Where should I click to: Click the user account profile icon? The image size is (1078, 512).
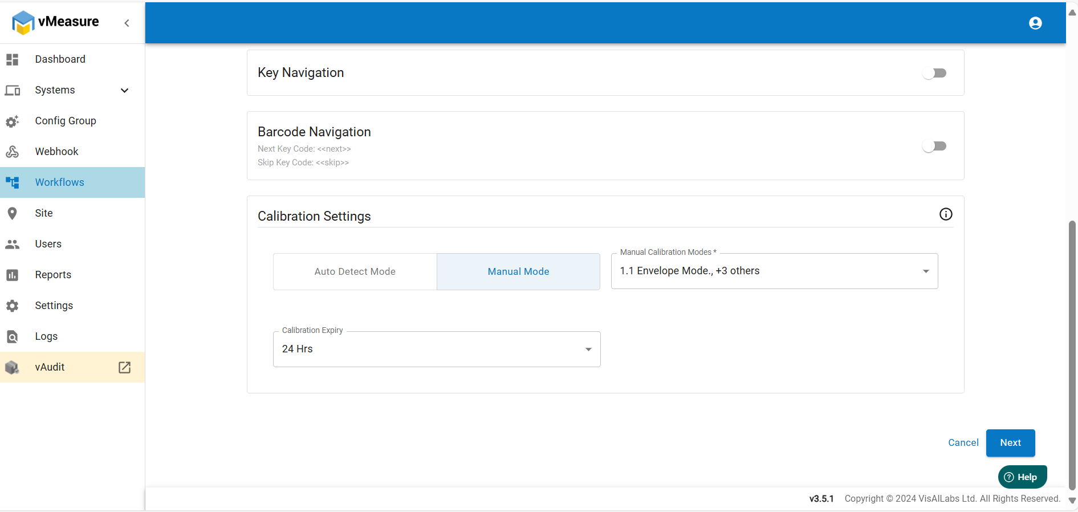point(1035,23)
